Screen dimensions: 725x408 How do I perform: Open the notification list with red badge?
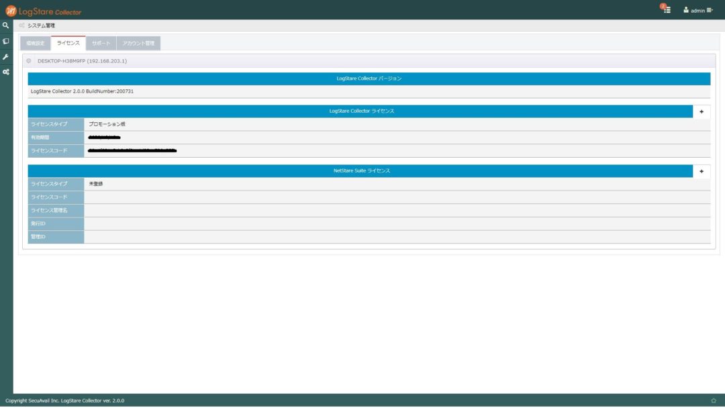pos(666,9)
